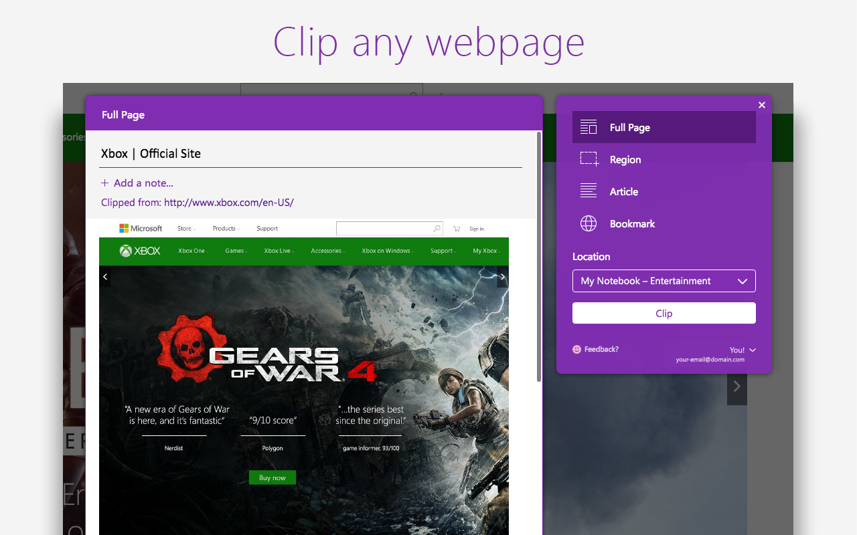
Task: Click the Add a note link
Action: (x=137, y=183)
